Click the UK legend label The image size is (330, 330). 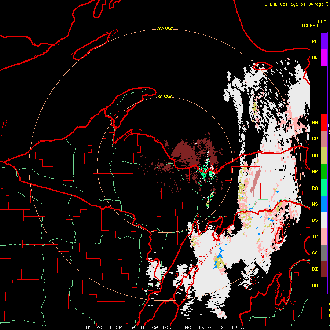pyautogui.click(x=315, y=58)
